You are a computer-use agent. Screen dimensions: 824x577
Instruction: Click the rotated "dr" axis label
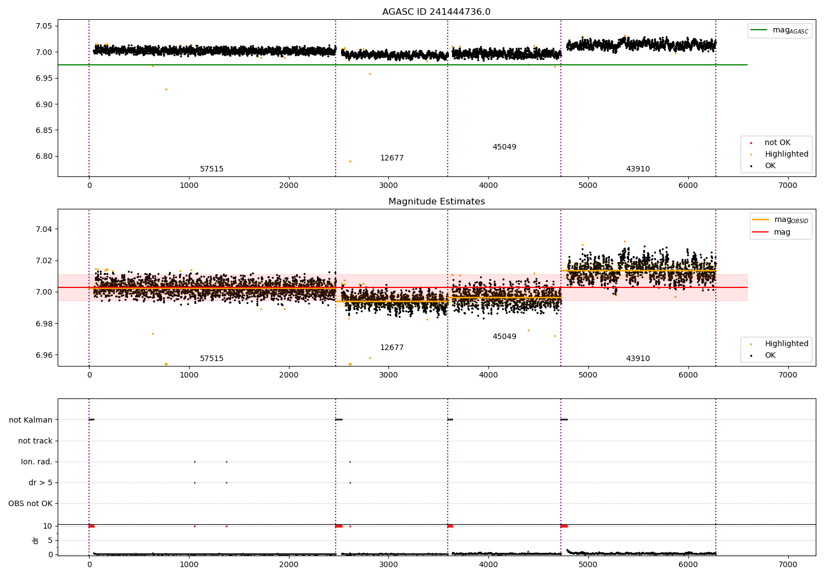pyautogui.click(x=36, y=540)
